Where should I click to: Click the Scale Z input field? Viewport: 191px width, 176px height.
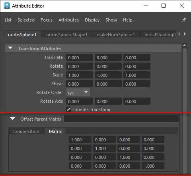pos(137,75)
